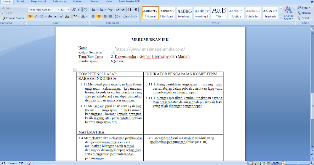314x165 pixels.
Task: Toggle Bold formatting
Action: tap(30, 16)
